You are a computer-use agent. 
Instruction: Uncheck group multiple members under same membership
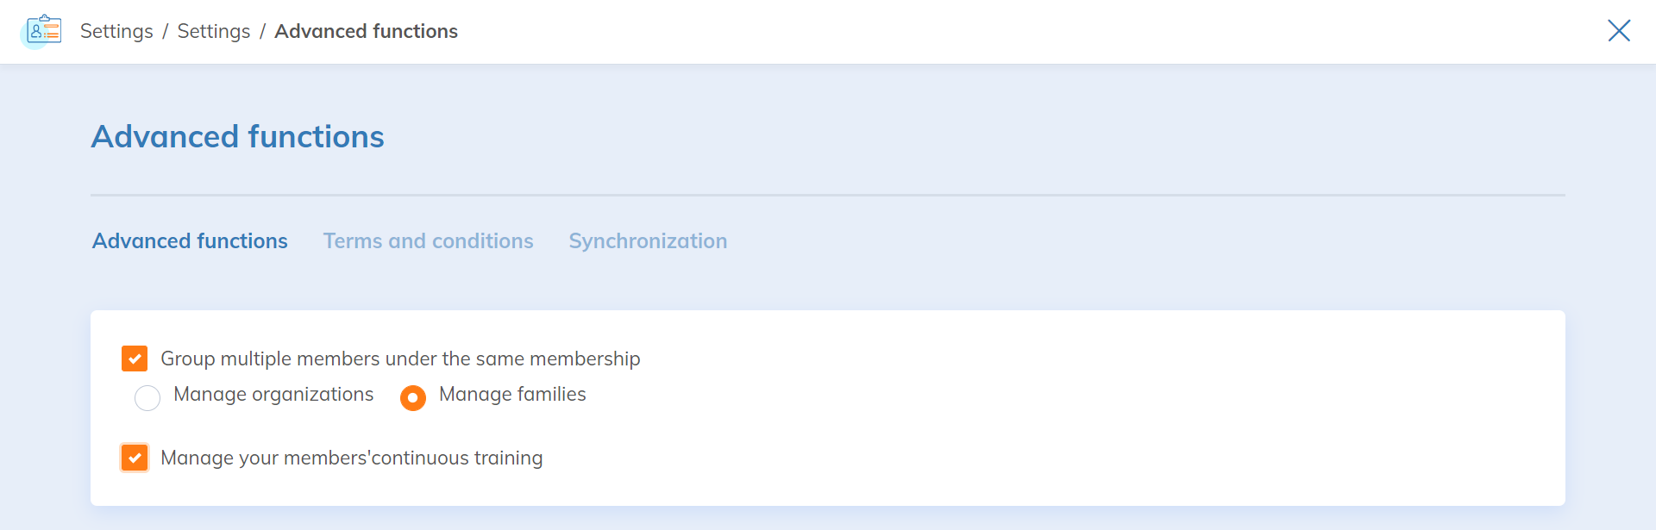click(x=135, y=358)
